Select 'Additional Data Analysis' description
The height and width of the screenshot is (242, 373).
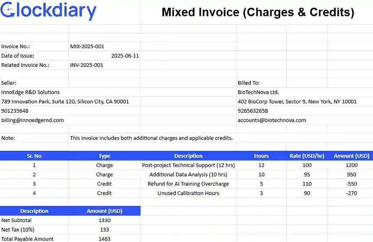pos(188,174)
